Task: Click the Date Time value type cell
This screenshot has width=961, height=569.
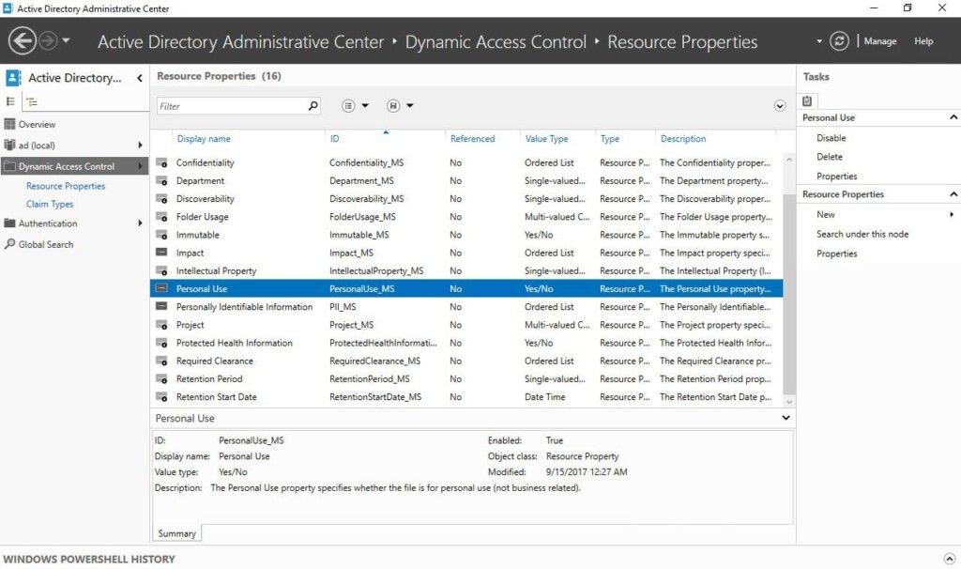Action: click(x=545, y=397)
